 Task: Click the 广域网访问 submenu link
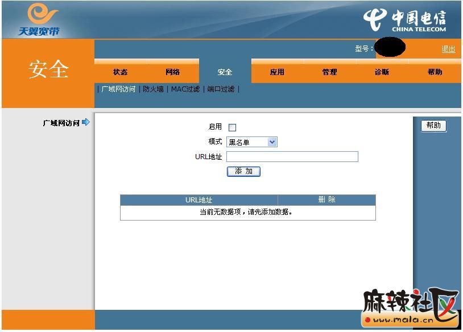pyautogui.click(x=118, y=89)
